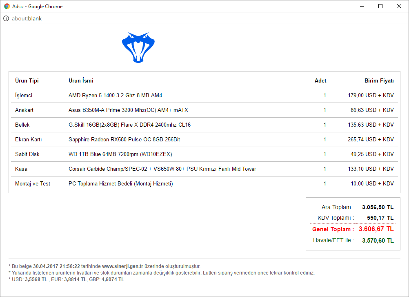Click the 49,25 USD + KDV price

click(372, 154)
